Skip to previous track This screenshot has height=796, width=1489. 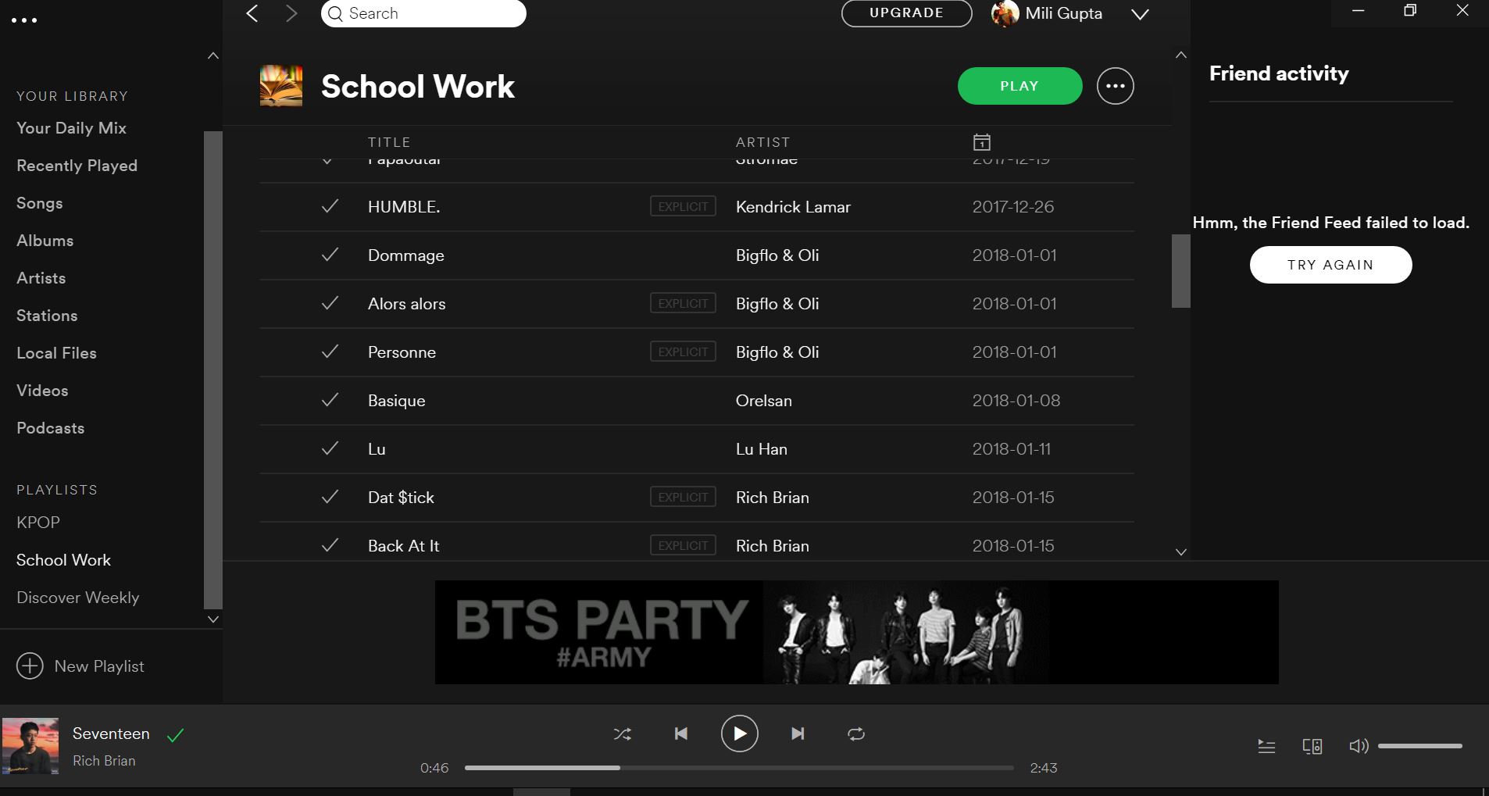coord(681,734)
